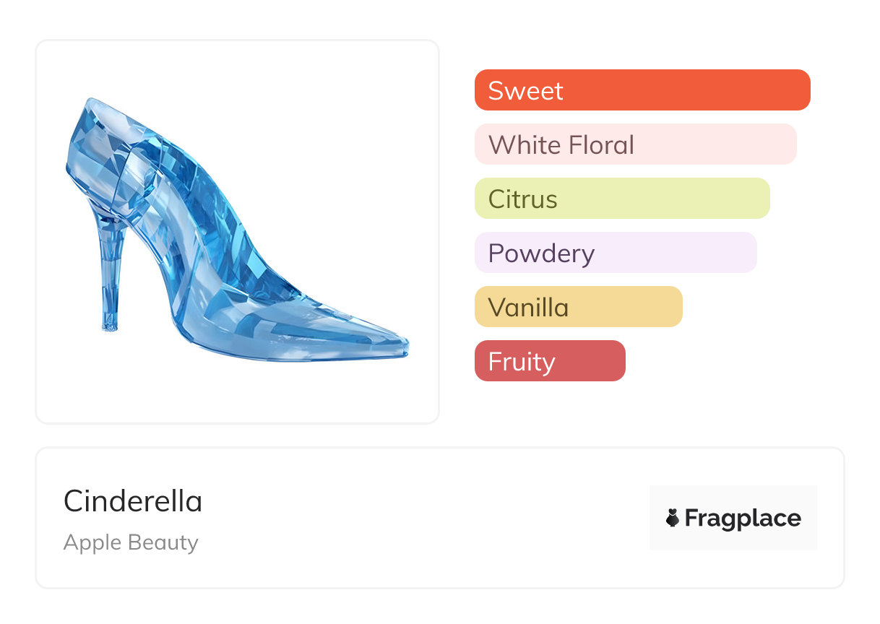Click the "Sweet" text label

pos(525,90)
